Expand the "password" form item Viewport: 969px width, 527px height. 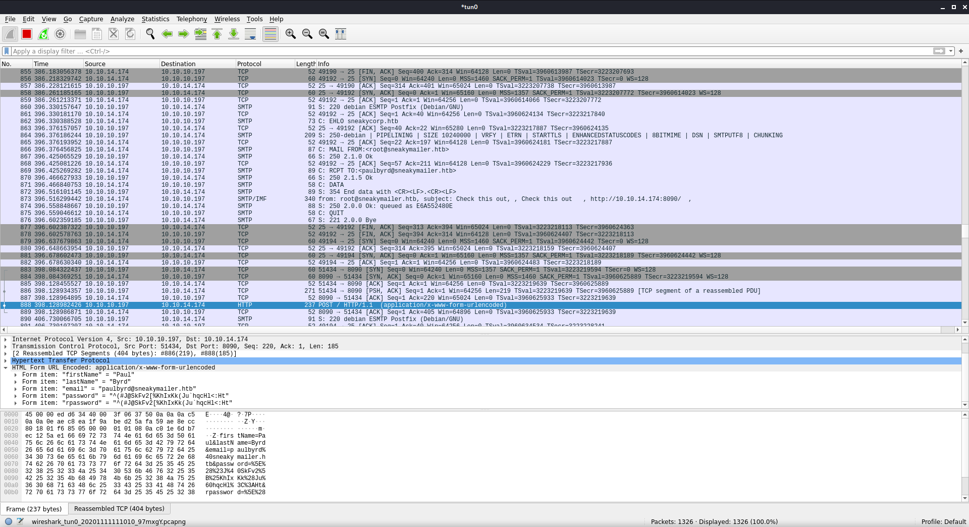pos(16,396)
